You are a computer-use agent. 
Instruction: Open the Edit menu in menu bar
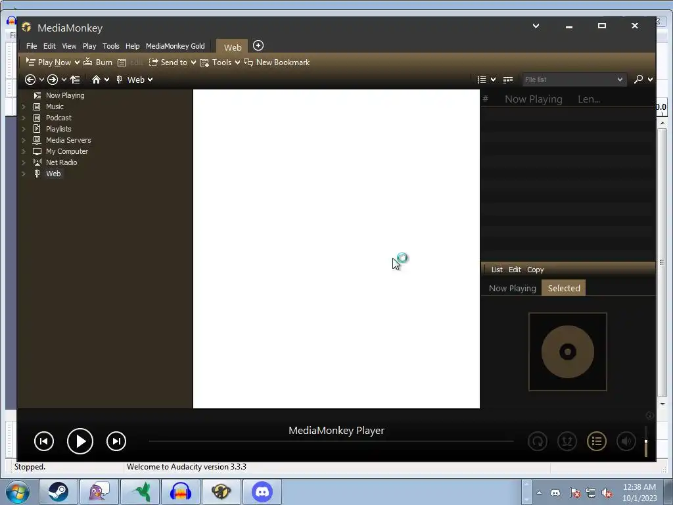coord(49,46)
